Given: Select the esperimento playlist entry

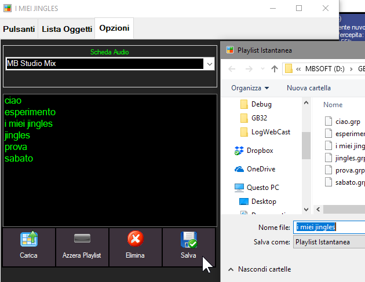Looking at the screenshot, I should click(x=30, y=112).
